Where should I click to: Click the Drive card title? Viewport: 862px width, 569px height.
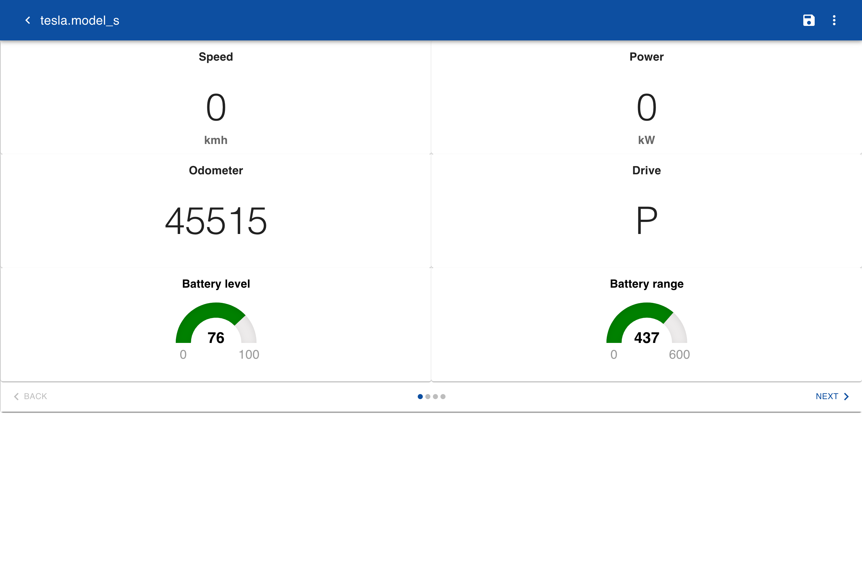coord(646,170)
